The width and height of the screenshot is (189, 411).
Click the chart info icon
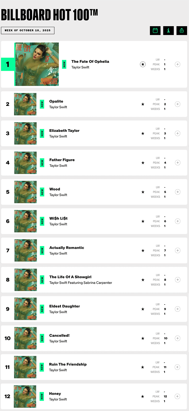tap(168, 31)
